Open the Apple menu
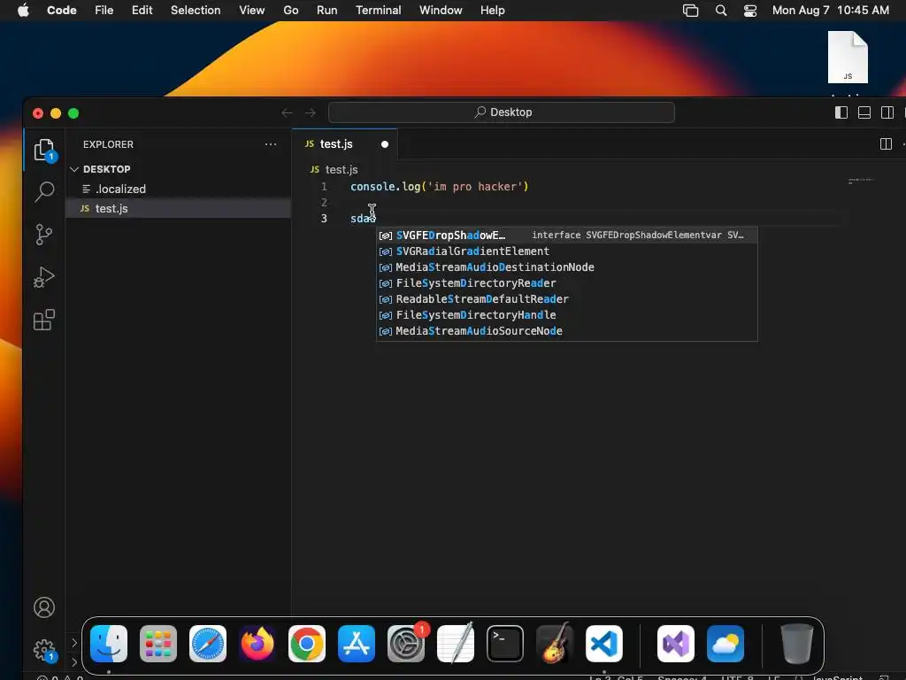Image resolution: width=906 pixels, height=680 pixels. tap(23, 11)
